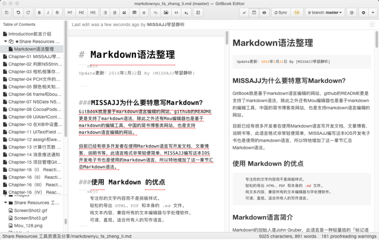
Task: Open Chapter-02 判断NSString entry
Action: pyautogui.click(x=32, y=64)
